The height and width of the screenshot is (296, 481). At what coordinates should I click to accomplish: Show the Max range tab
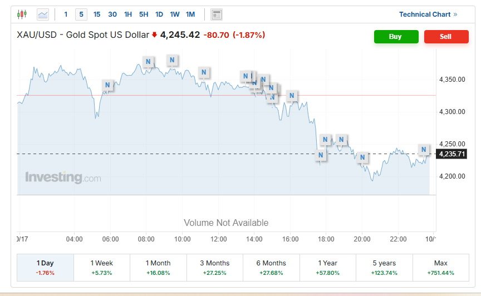click(x=440, y=267)
